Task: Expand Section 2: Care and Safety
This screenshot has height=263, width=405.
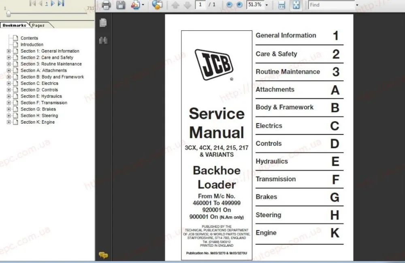Action: point(9,58)
